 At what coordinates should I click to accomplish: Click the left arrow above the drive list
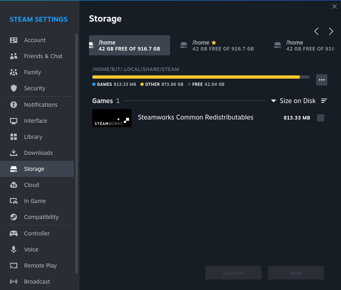(316, 31)
